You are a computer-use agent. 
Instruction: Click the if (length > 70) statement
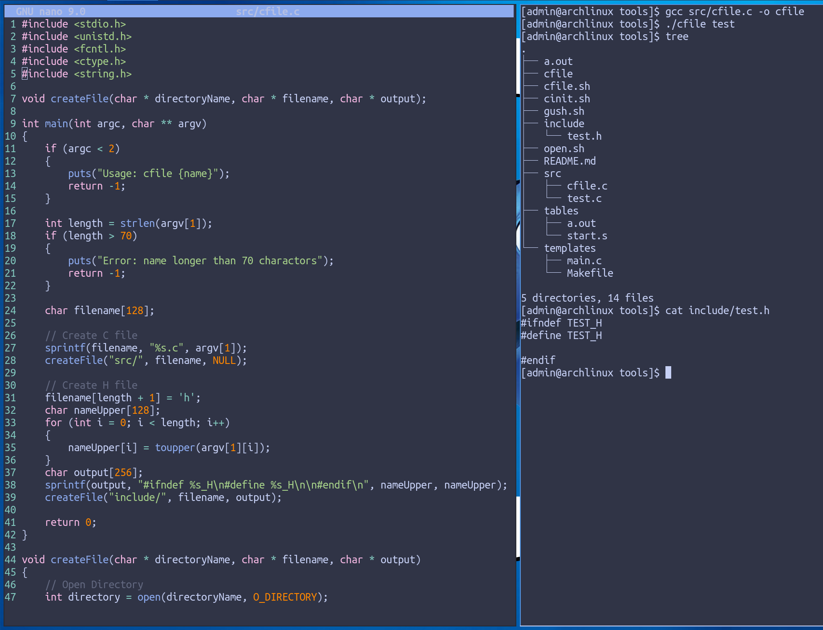tap(91, 236)
